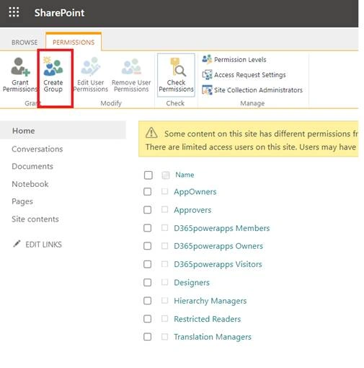
Task: Click the EDIT LINKS link
Action: click(x=43, y=245)
